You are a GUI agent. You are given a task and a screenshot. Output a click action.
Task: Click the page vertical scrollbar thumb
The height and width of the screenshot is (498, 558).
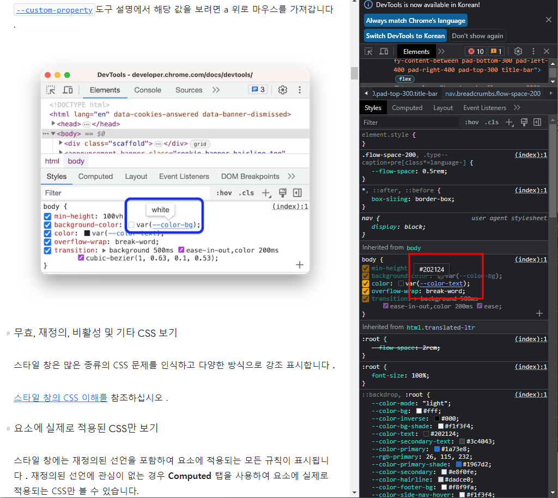tap(354, 73)
